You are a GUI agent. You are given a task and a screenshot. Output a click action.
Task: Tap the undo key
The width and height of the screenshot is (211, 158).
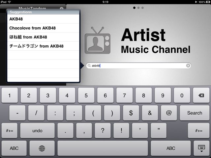37,131
